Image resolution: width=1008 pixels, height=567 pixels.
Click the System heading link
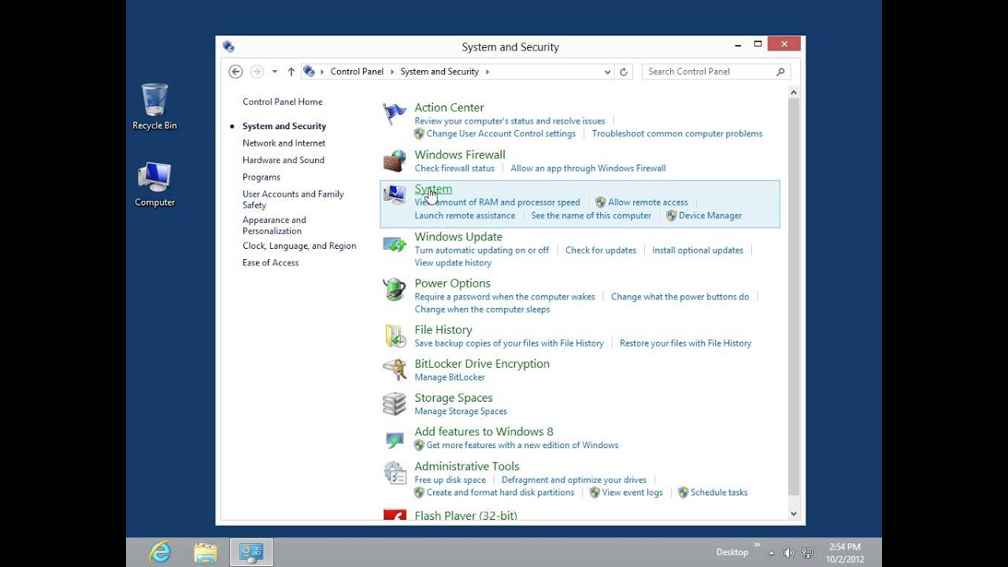pyautogui.click(x=433, y=189)
